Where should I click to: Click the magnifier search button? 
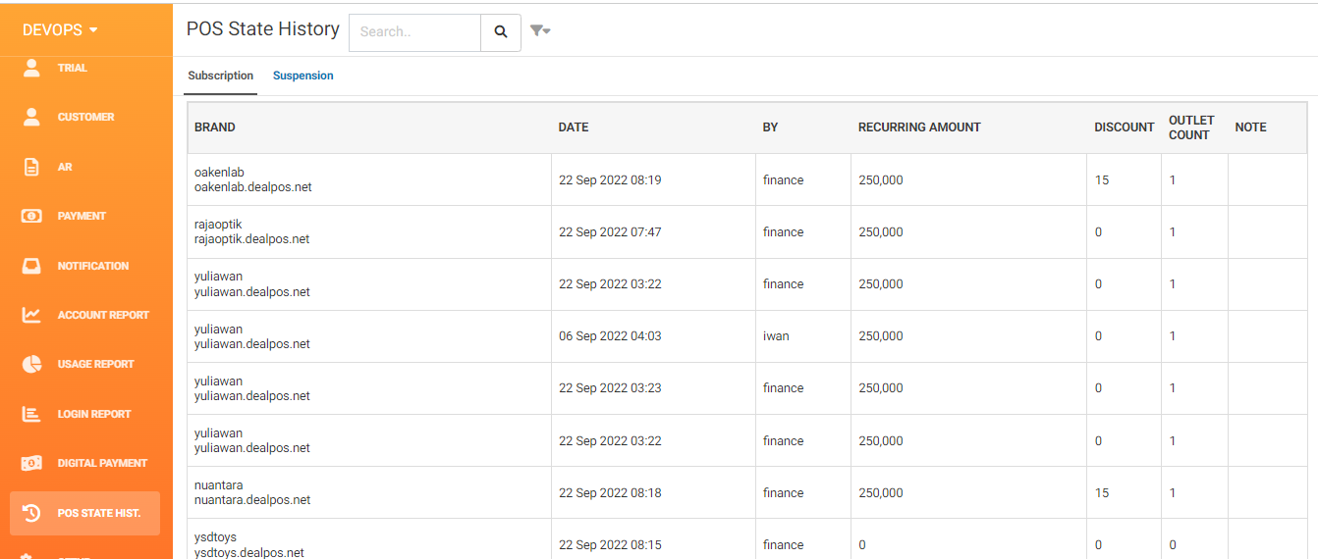501,32
